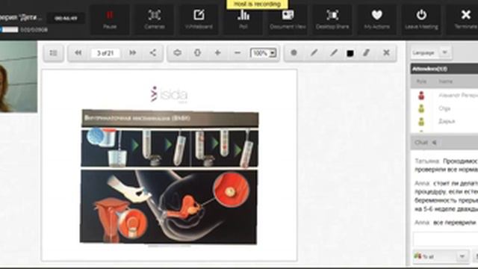Open the Whiteboard tool
The width and height of the screenshot is (478, 269).
[x=199, y=19]
